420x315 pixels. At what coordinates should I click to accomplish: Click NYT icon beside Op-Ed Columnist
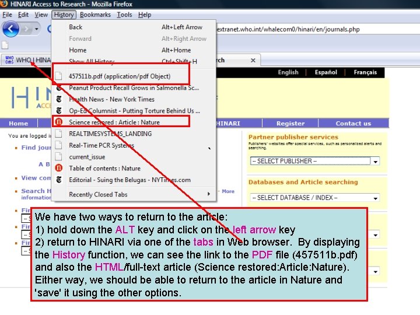click(59, 111)
